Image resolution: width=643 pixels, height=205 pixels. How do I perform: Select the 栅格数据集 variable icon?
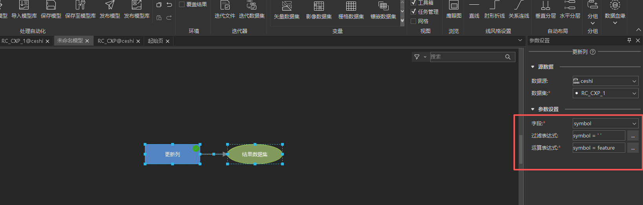click(351, 7)
